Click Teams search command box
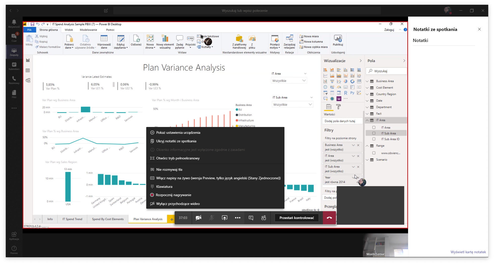Viewport: 494px width, 264px height. pyautogui.click(x=247, y=11)
